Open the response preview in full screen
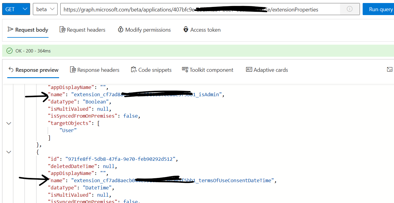 pos(389,69)
